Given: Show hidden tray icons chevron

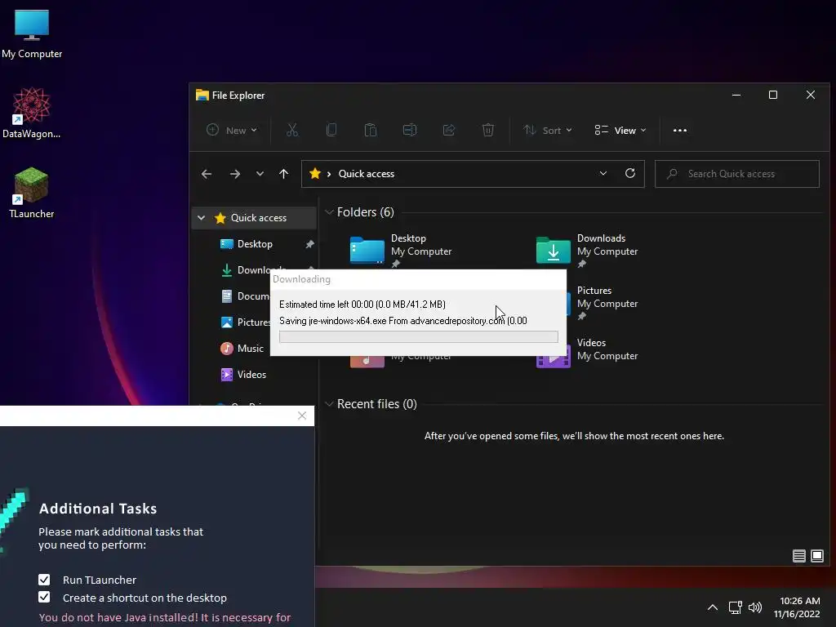Looking at the screenshot, I should pyautogui.click(x=712, y=607).
